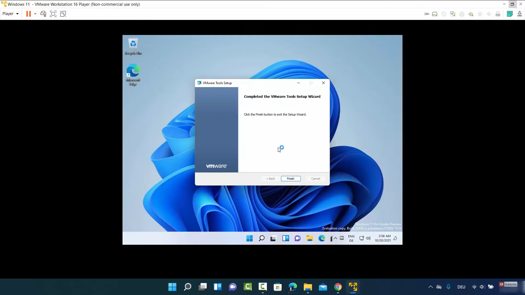Enter full screen mode icon
Screen dimensions: 525x295
pos(53,14)
